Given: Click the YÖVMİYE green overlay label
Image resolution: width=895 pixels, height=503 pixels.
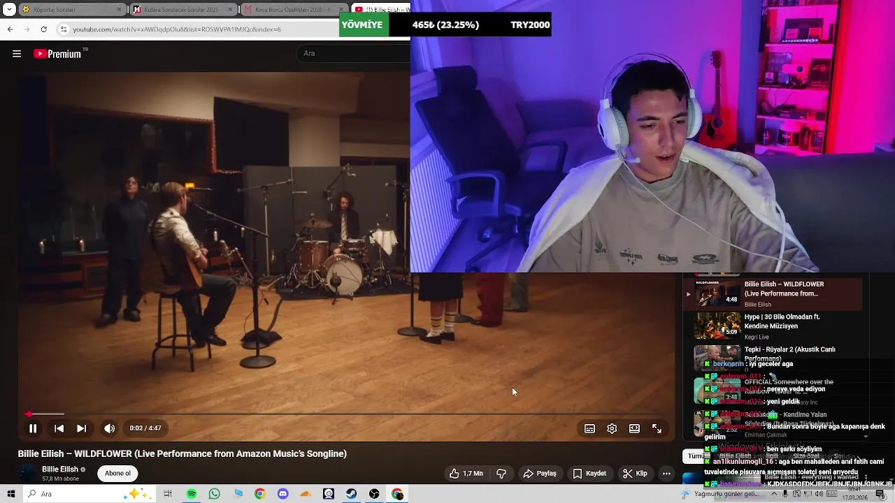Looking at the screenshot, I should tap(362, 24).
